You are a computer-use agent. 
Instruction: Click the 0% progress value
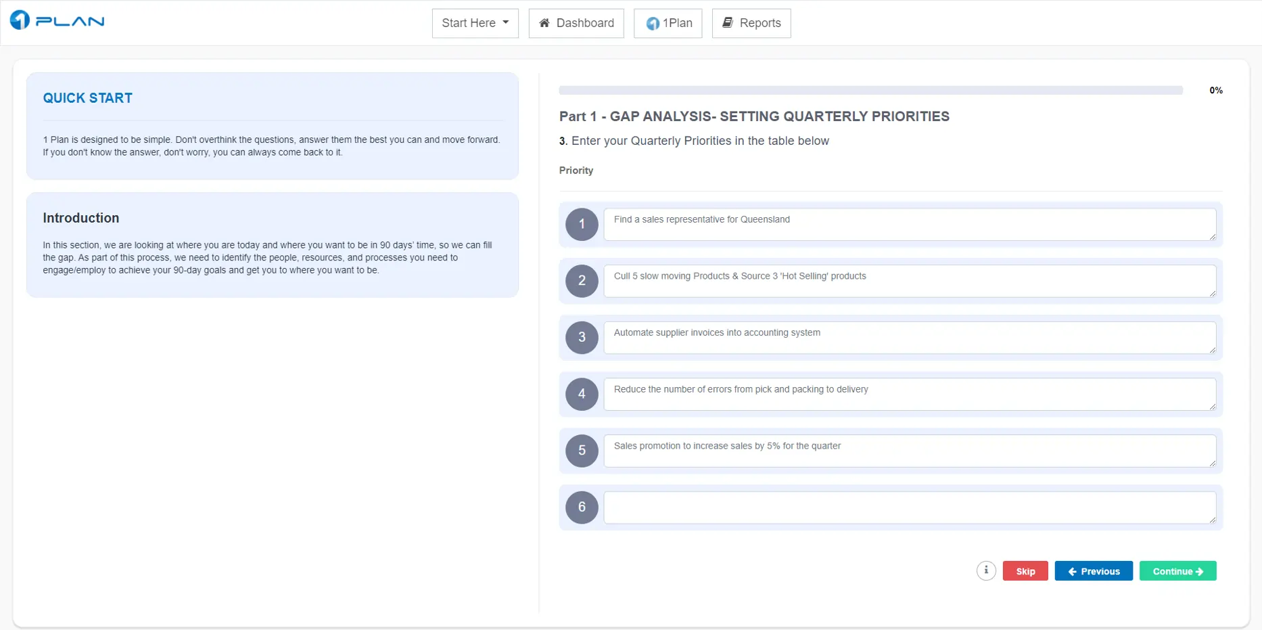[1215, 90]
